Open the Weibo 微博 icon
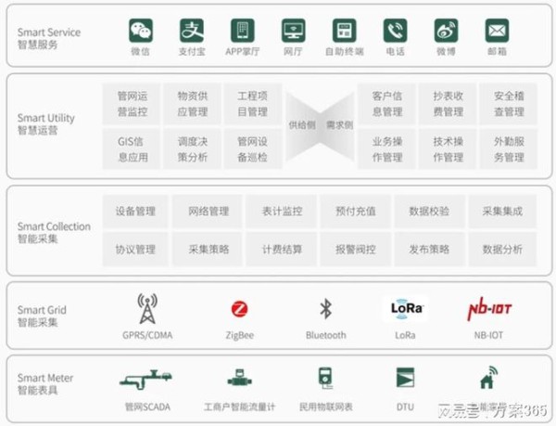Viewport: 556px width, 426px height. (x=446, y=31)
